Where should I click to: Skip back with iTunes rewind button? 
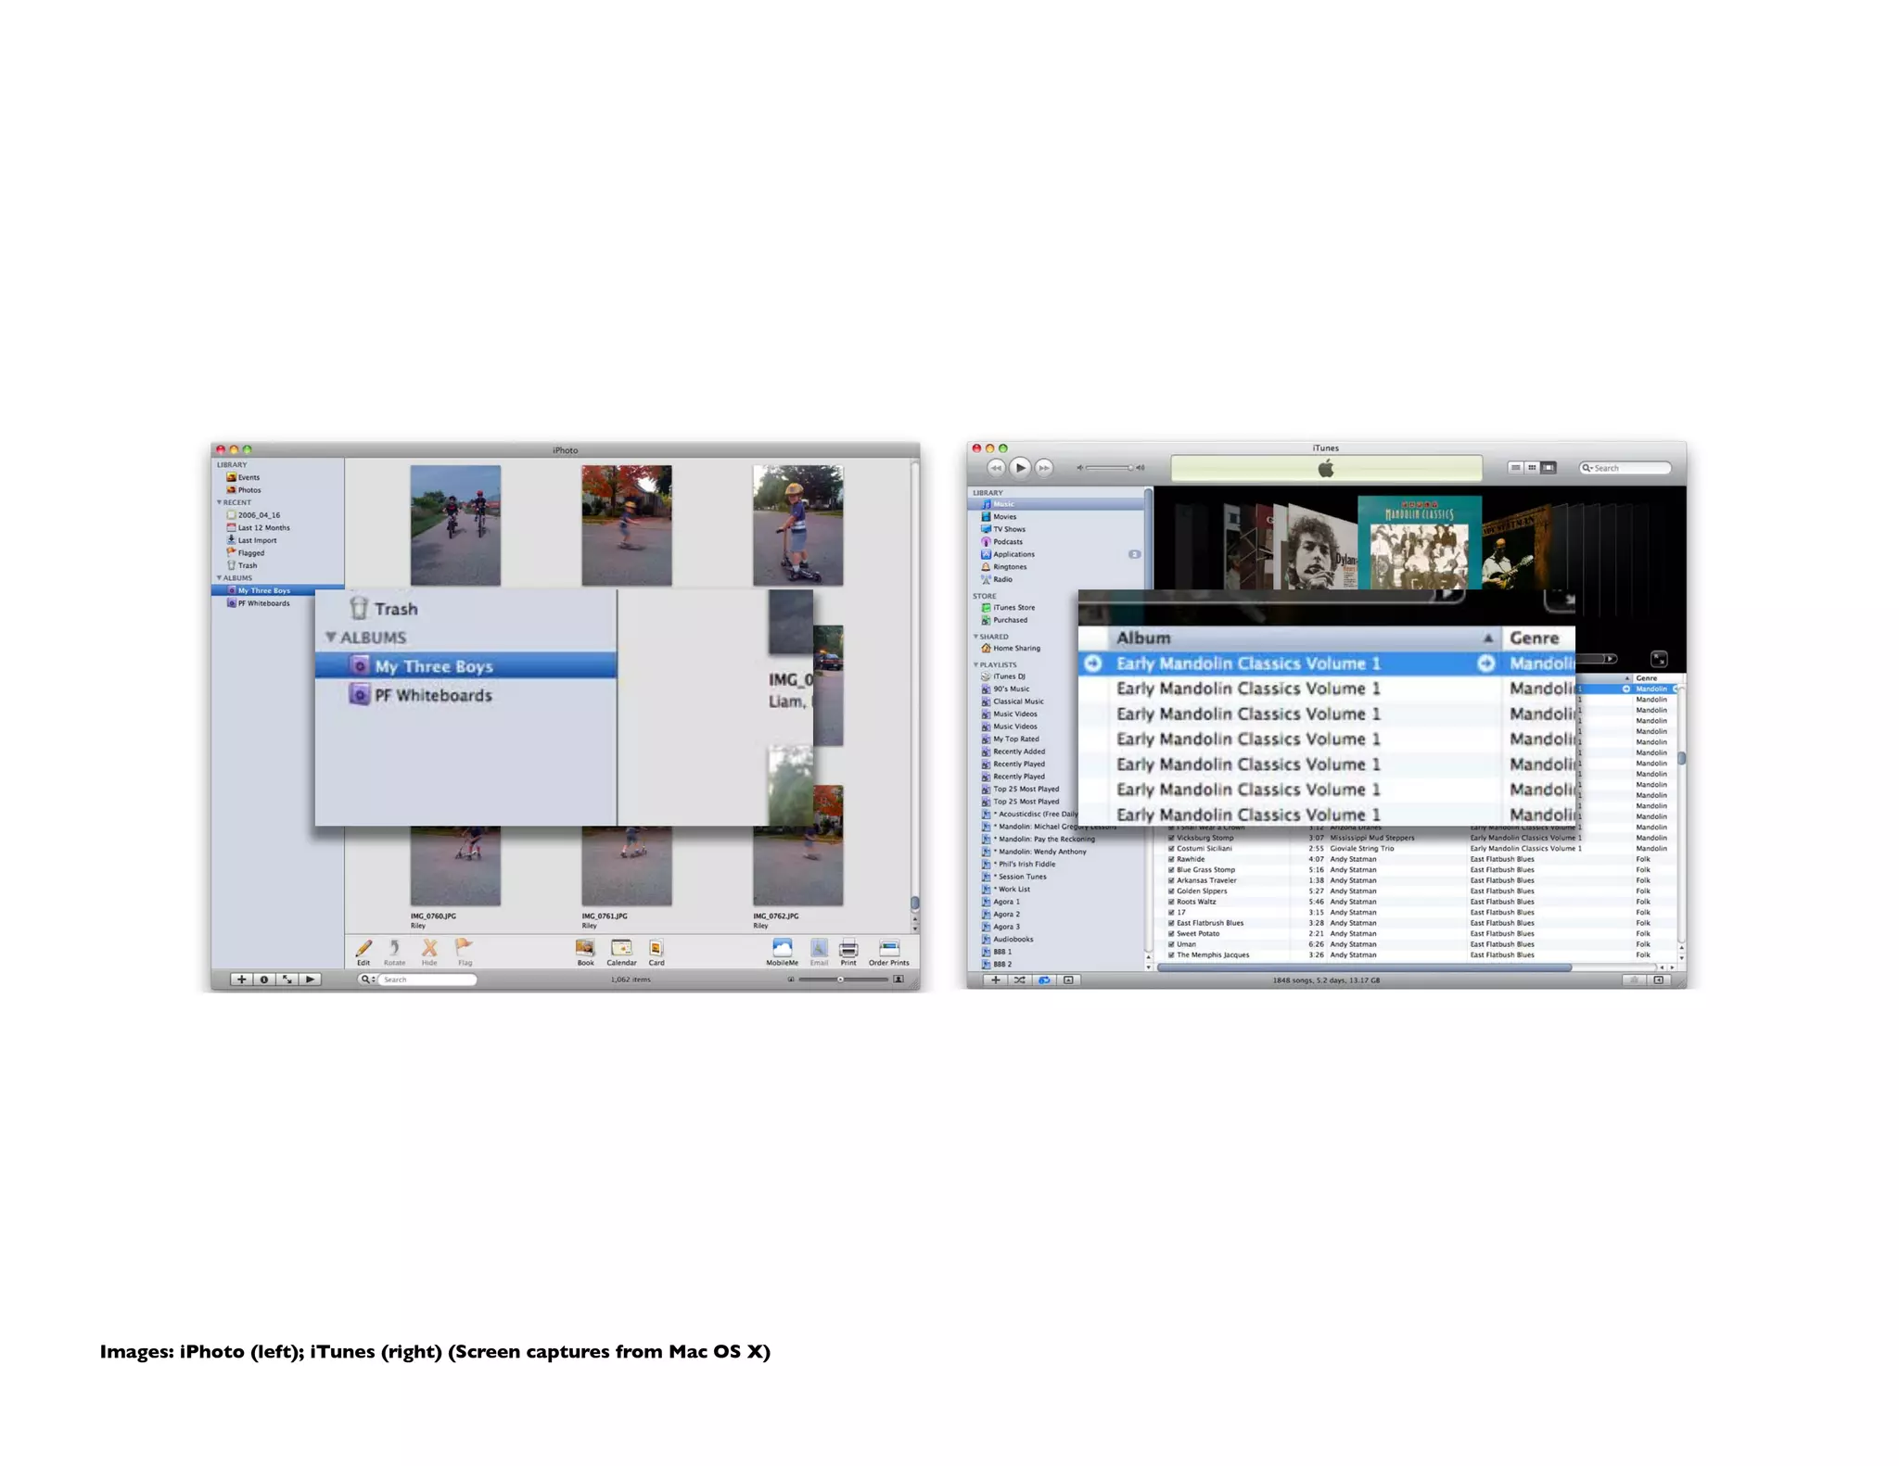(x=996, y=468)
